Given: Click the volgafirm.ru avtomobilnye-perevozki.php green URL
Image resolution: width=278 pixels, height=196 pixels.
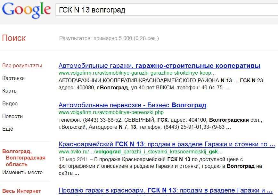Looking at the screenshot, I should 111,112.
